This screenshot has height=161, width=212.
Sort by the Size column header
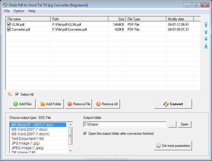[x=117, y=19]
